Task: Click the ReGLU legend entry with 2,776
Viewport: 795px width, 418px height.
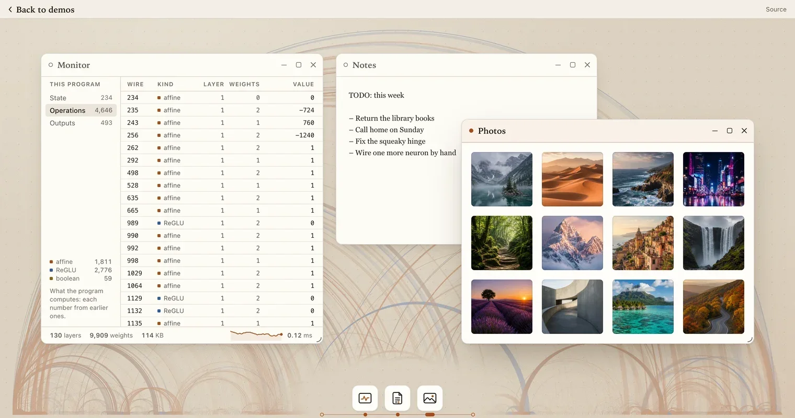Action: tap(81, 270)
